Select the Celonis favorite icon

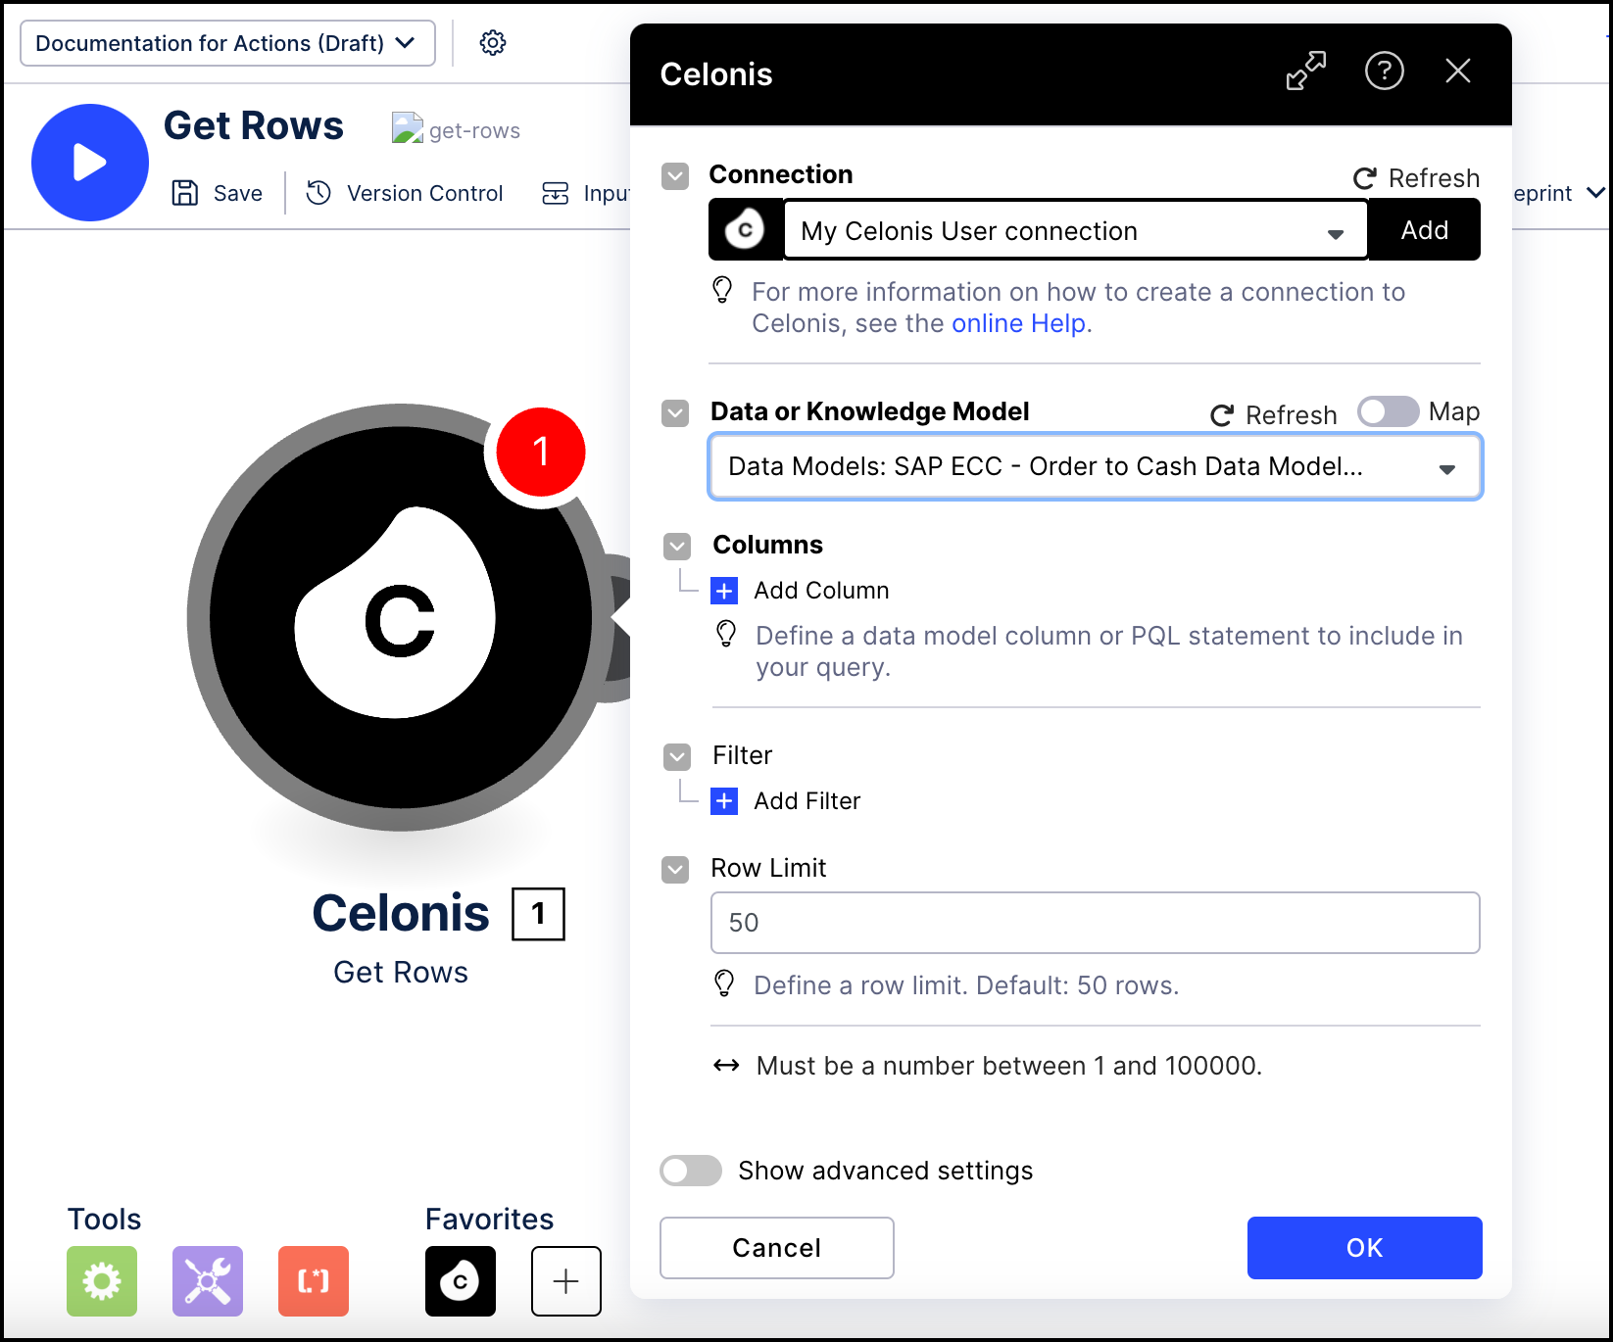(x=461, y=1281)
